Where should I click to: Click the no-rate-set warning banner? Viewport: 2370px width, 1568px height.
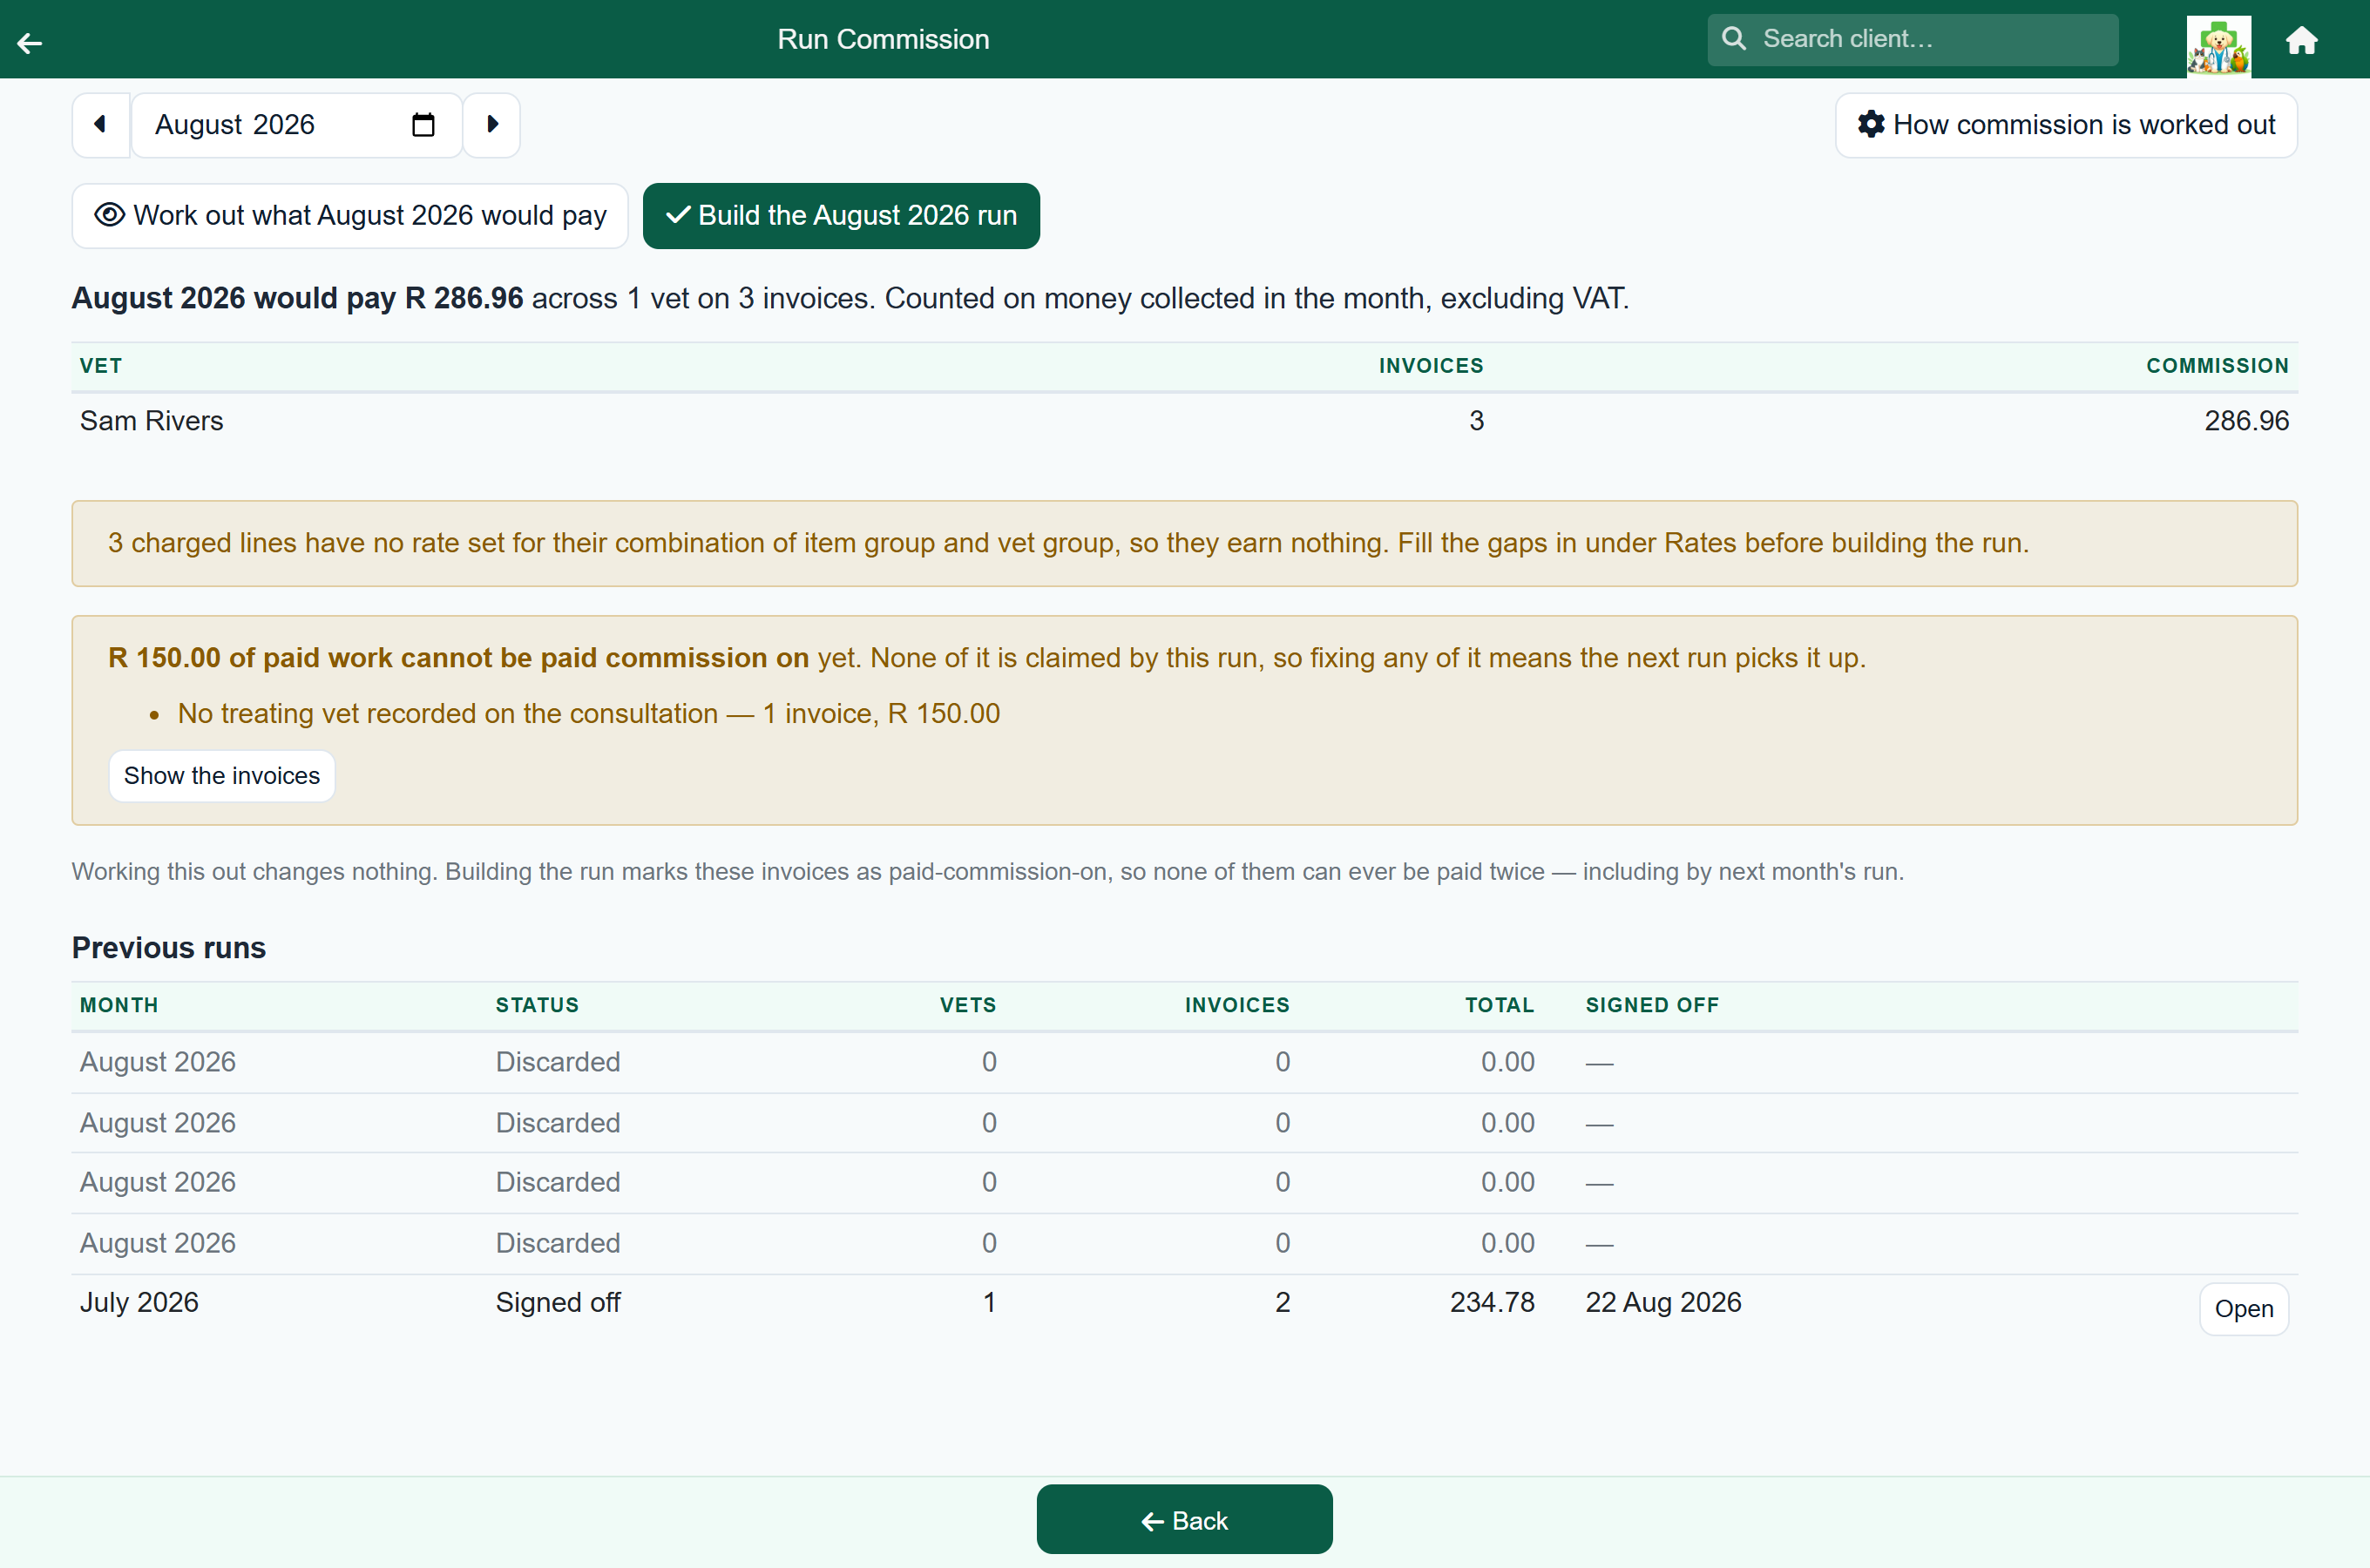[x=1184, y=543]
